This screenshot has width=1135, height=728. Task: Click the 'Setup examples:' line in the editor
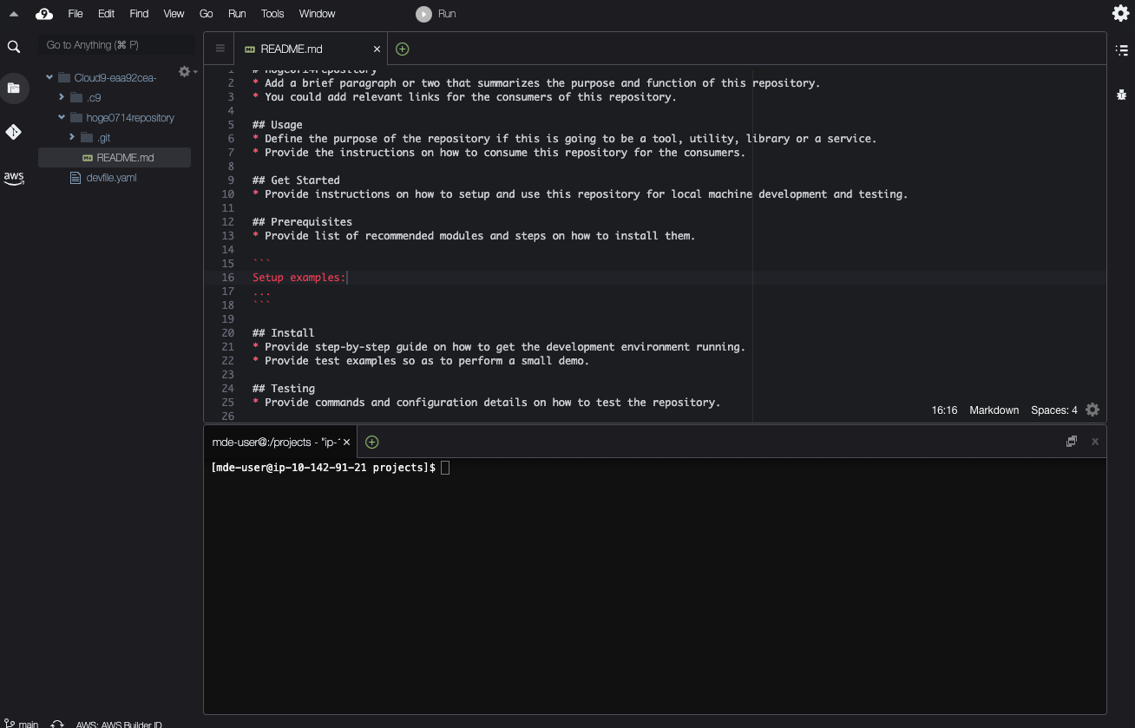299,278
